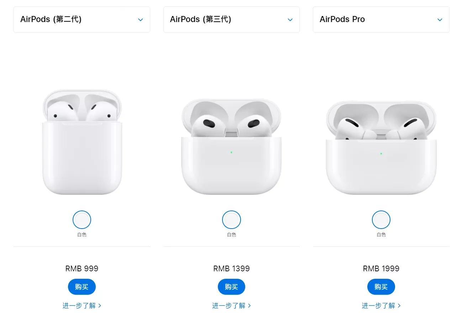Select white color swatch for AirPods (第三代)
462x320 pixels.
(231, 220)
